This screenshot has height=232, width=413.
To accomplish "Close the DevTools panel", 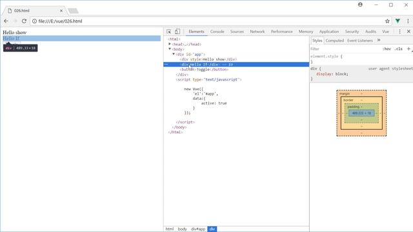I will pos(408,32).
